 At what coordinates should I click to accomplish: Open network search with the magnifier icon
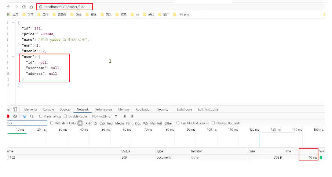(x=32, y=116)
